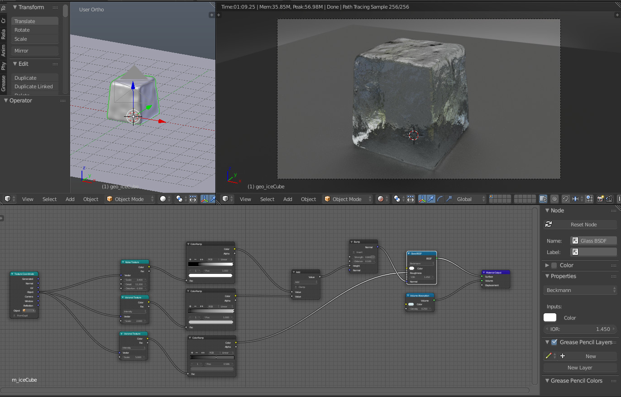Switch to the Anim tool shelf tab

coord(4,50)
